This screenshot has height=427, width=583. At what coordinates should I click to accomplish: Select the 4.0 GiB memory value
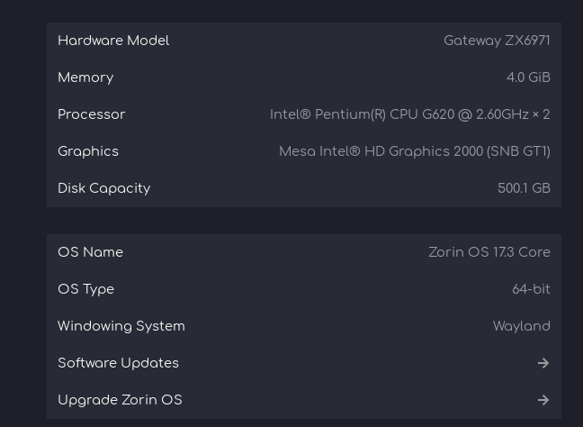[528, 77]
